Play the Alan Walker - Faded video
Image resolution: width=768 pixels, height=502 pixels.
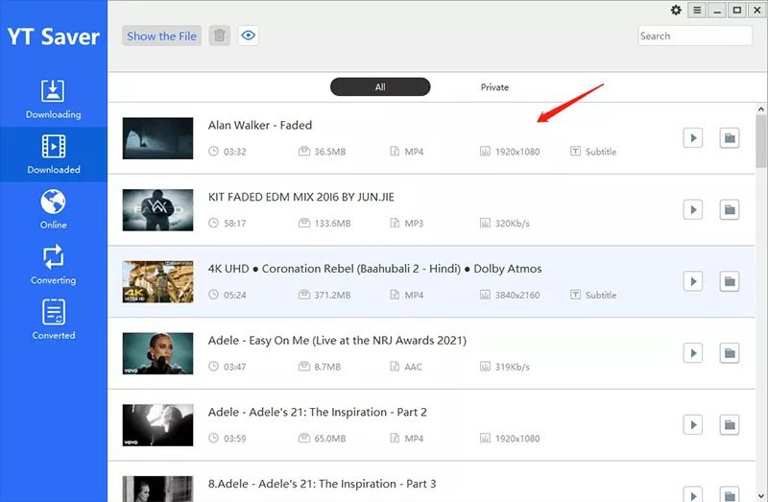693,138
